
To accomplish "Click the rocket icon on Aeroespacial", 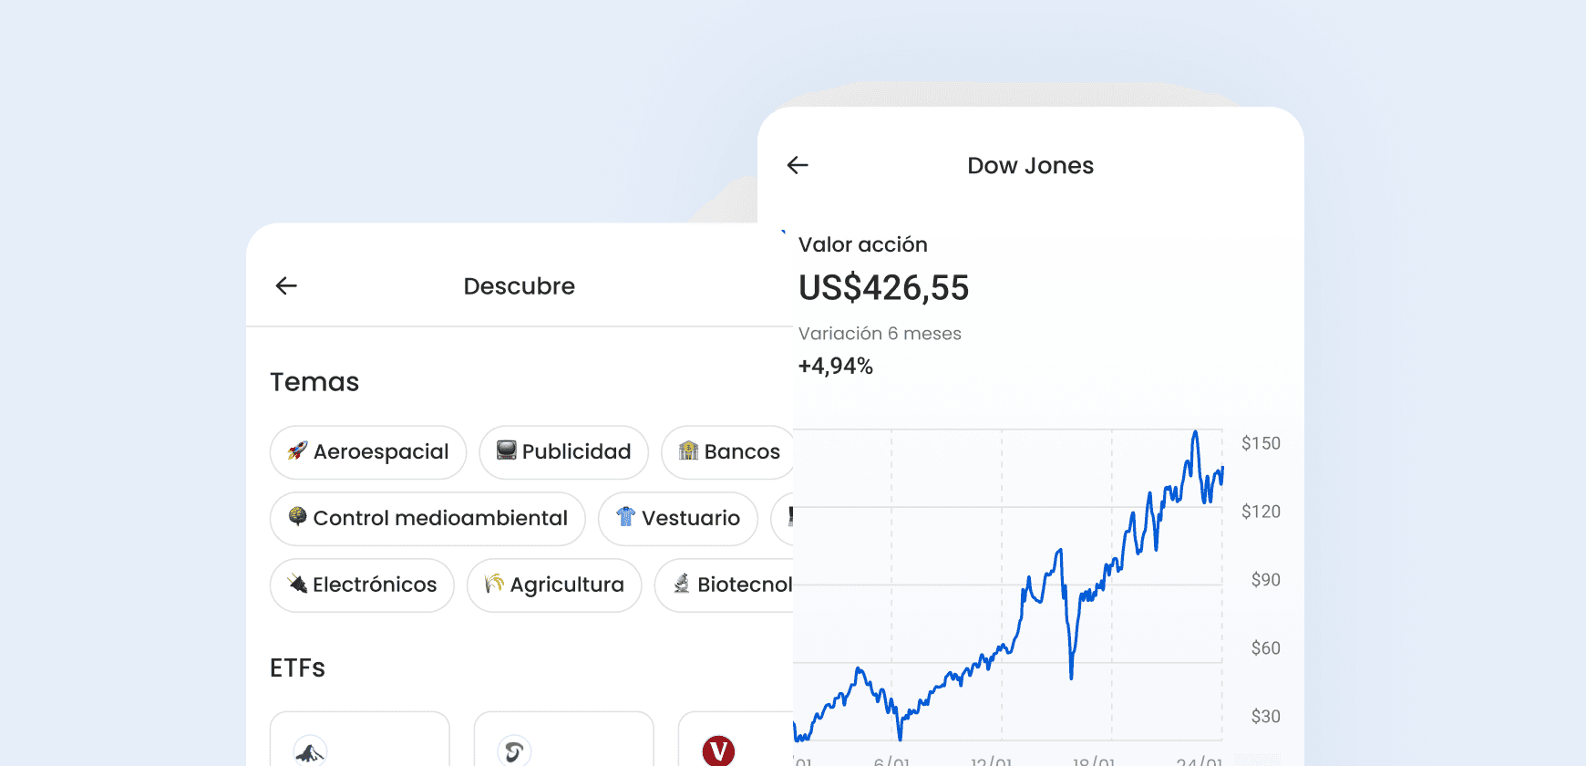I will 297,450.
